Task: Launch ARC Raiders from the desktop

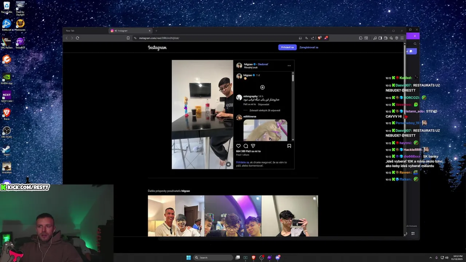Action: pos(7,43)
